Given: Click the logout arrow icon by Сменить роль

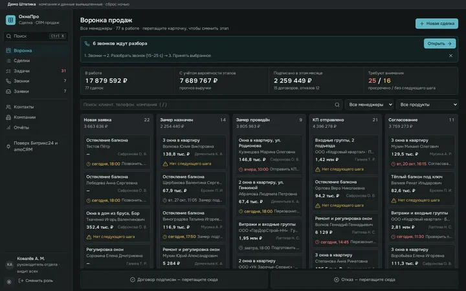Looking at the screenshot, I should pyautogui.click(x=21, y=281).
